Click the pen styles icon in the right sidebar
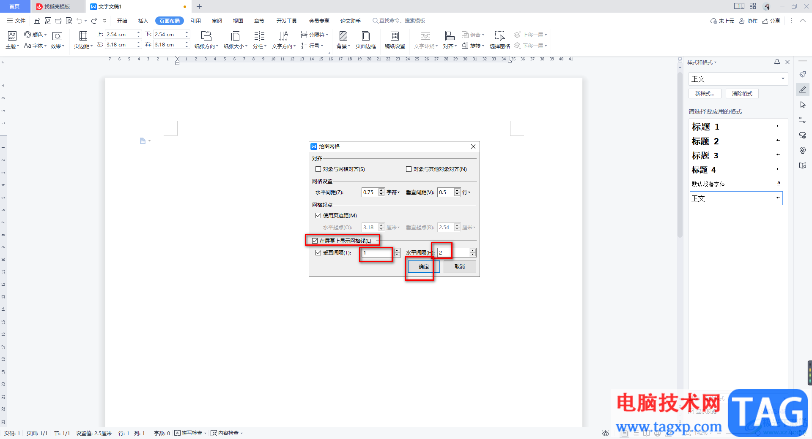 click(x=803, y=89)
